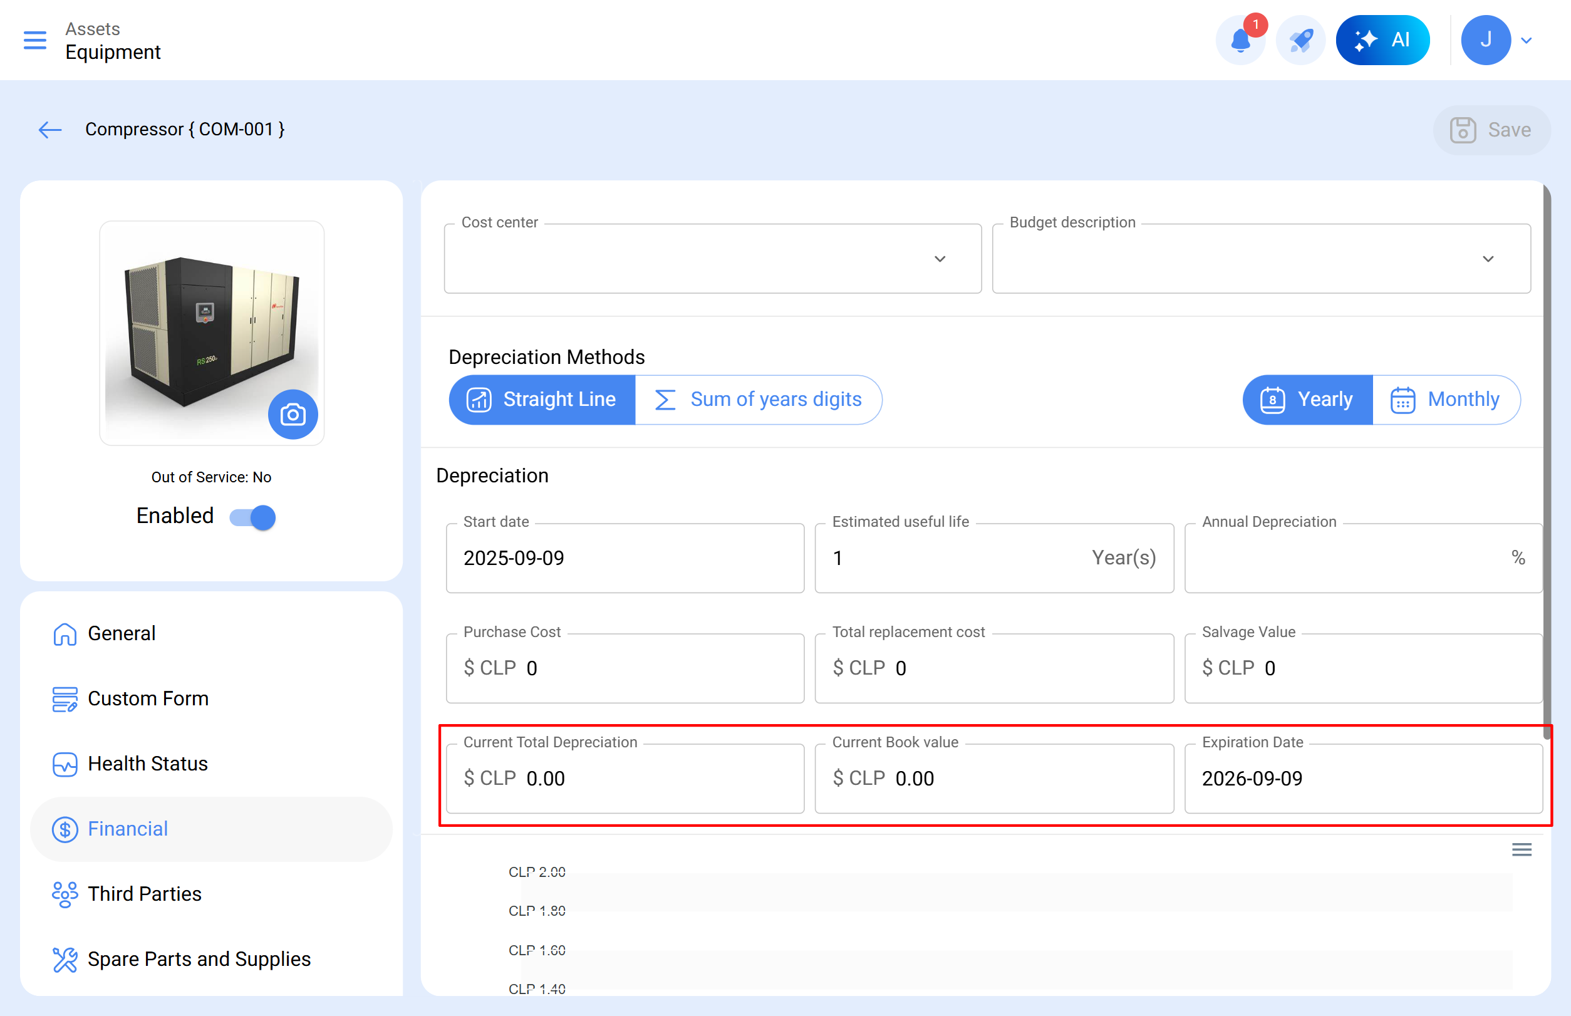Click the Save button

click(x=1491, y=130)
